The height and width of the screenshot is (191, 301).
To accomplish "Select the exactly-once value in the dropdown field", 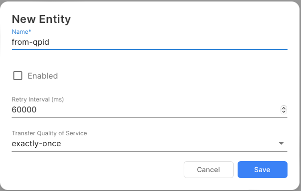I will point(36,144).
